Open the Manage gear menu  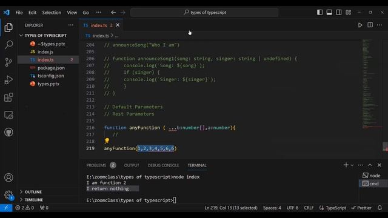click(x=8, y=195)
